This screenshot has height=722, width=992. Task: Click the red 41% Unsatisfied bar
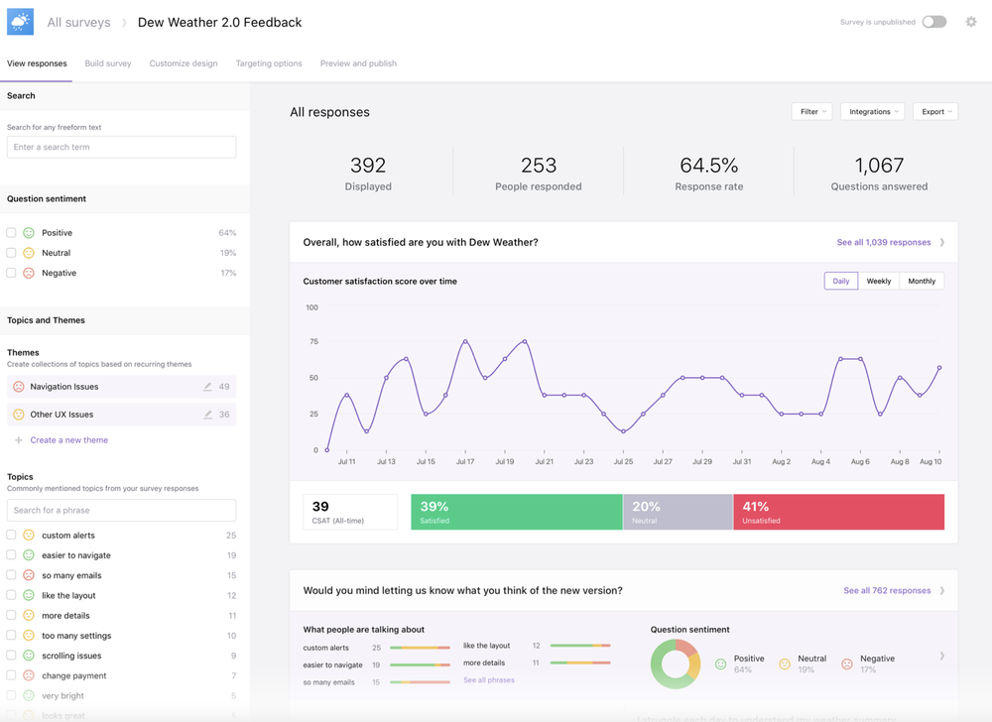(x=839, y=512)
